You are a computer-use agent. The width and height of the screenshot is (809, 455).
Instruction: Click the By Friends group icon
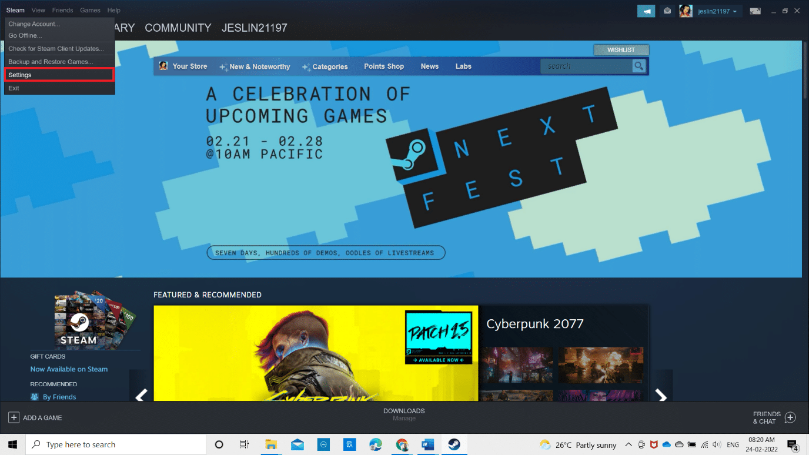click(x=35, y=397)
